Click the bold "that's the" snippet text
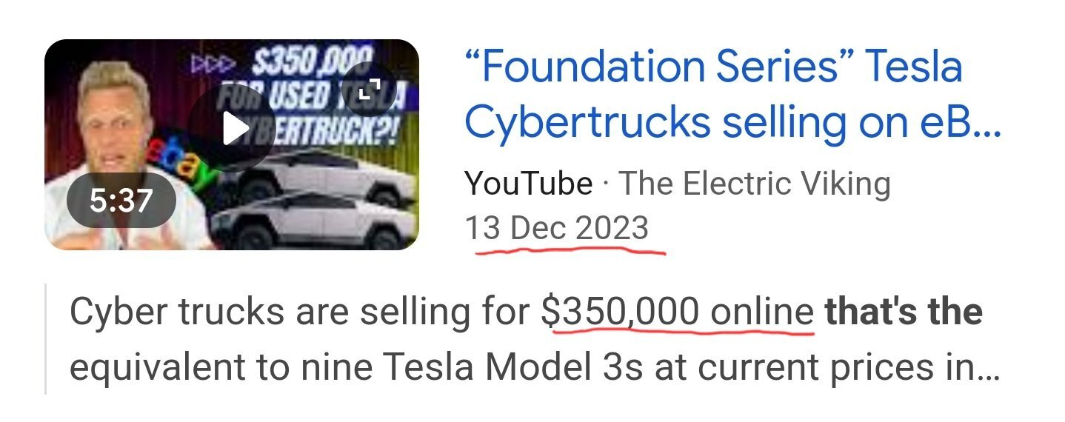The height and width of the screenshot is (422, 1065). [x=904, y=312]
